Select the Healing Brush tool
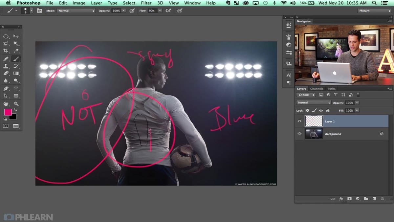This screenshot has height=222, width=394. [x=6, y=59]
